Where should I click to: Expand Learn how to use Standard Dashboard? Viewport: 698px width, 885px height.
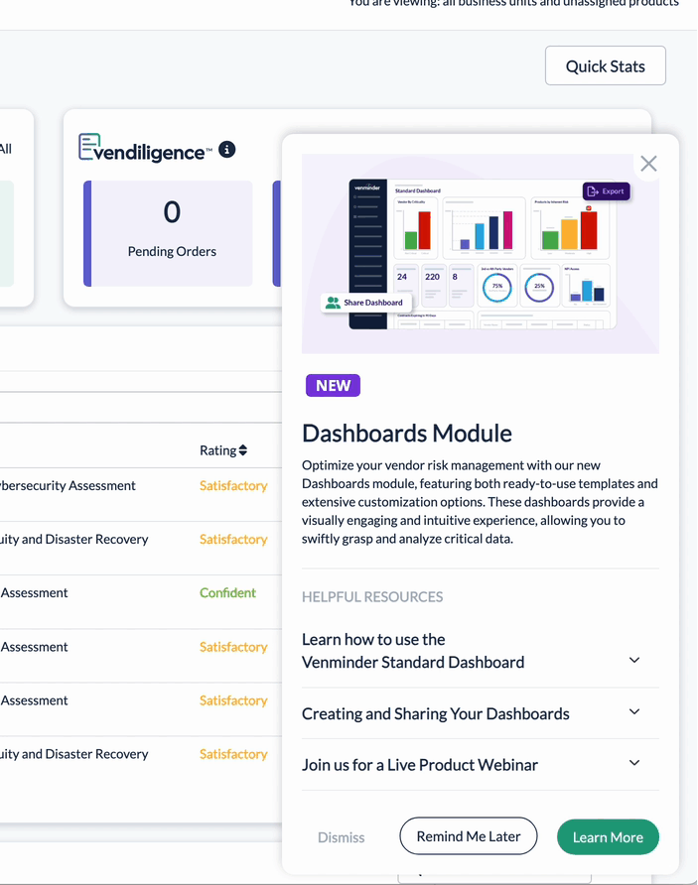tap(480, 651)
